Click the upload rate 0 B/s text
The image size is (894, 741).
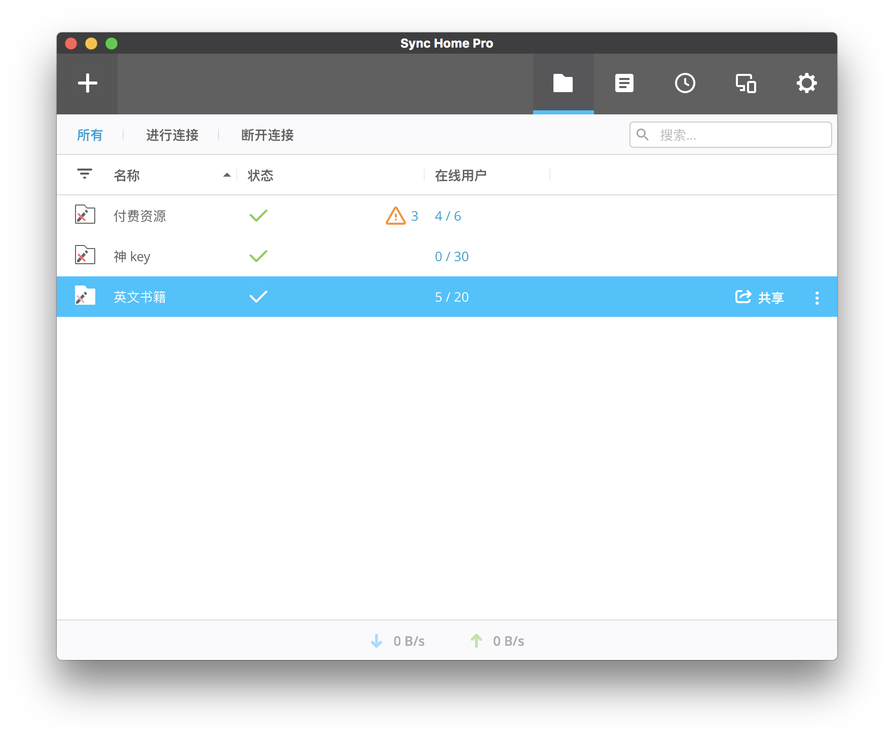pyautogui.click(x=509, y=641)
